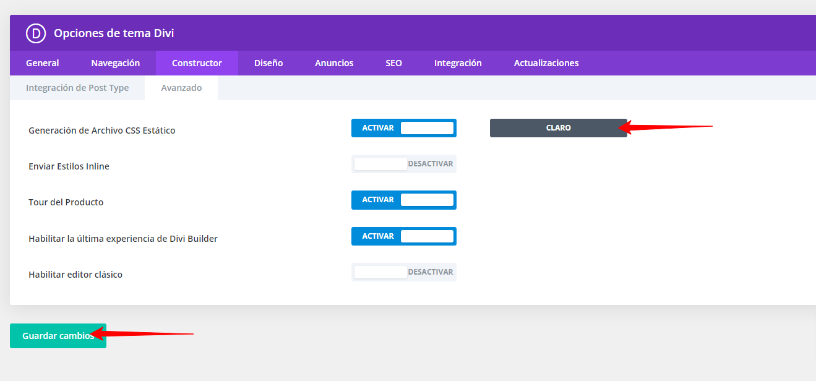Screen dimensions: 816x381
Task: Toggle última experiencia de Divi Builder switch
Action: pos(404,236)
